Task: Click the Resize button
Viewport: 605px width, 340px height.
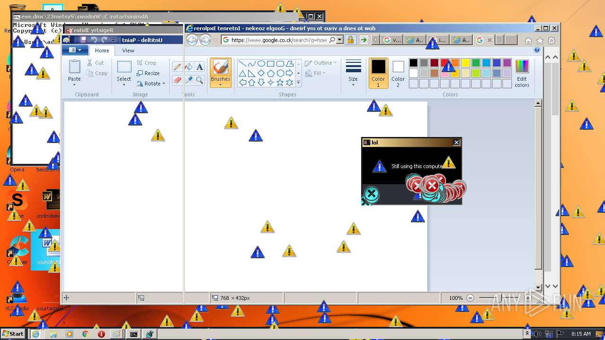Action: pos(148,73)
